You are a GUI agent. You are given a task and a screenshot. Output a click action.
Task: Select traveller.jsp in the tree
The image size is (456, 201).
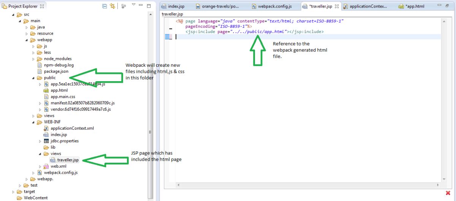coord(65,160)
